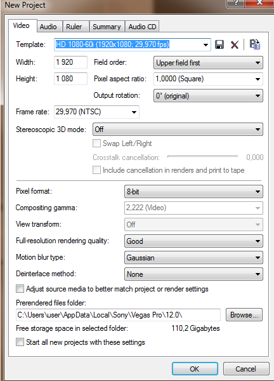
Task: Toggle the Swap Left/Right checkbox
Action: pos(96,144)
